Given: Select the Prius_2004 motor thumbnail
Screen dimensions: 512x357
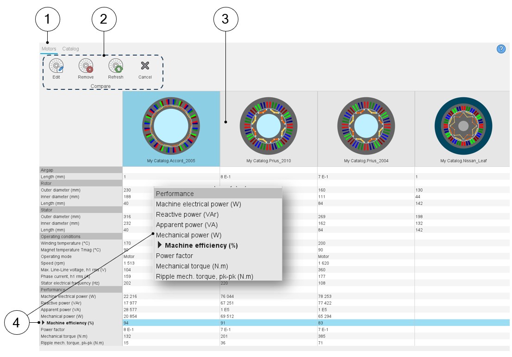Looking at the screenshot, I should [x=366, y=125].
